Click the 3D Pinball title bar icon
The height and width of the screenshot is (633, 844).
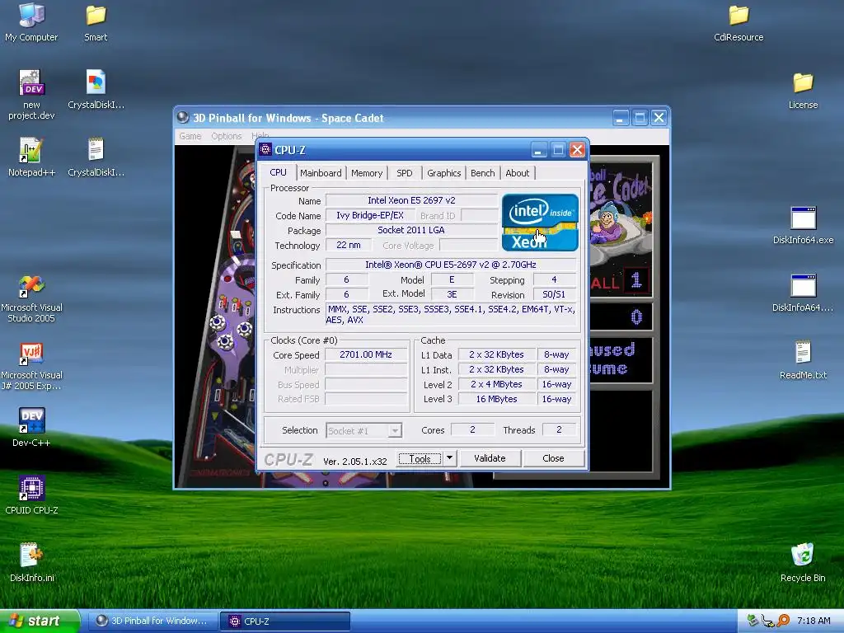click(x=182, y=117)
